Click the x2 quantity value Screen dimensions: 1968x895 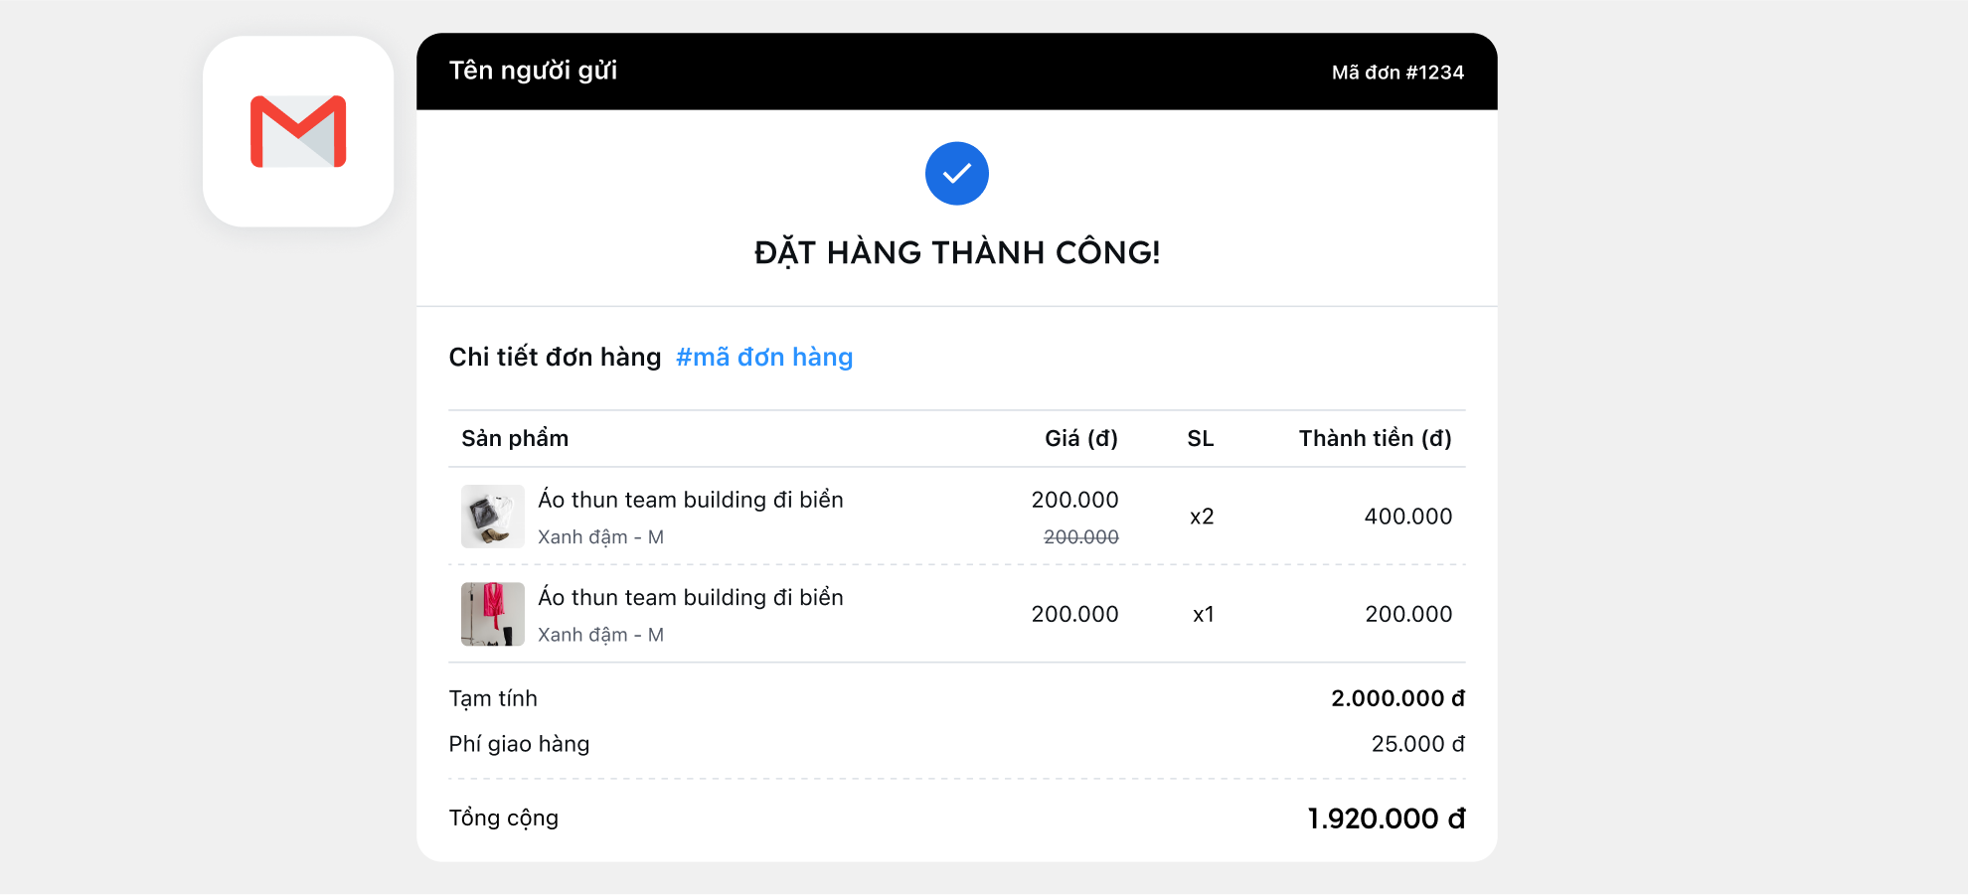[x=1202, y=517]
